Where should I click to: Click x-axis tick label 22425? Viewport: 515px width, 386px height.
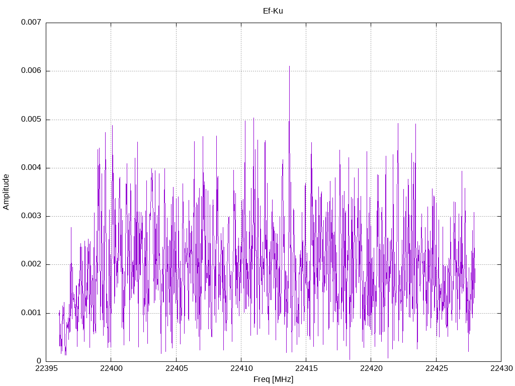437,368
